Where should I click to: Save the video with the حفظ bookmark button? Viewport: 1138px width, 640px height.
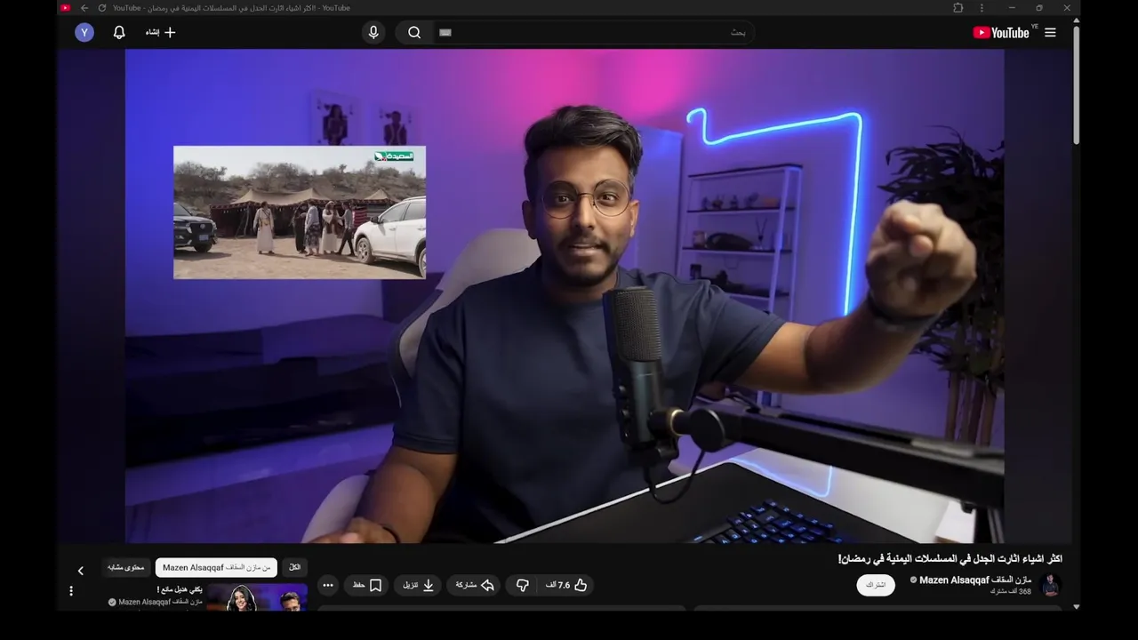pyautogui.click(x=367, y=585)
